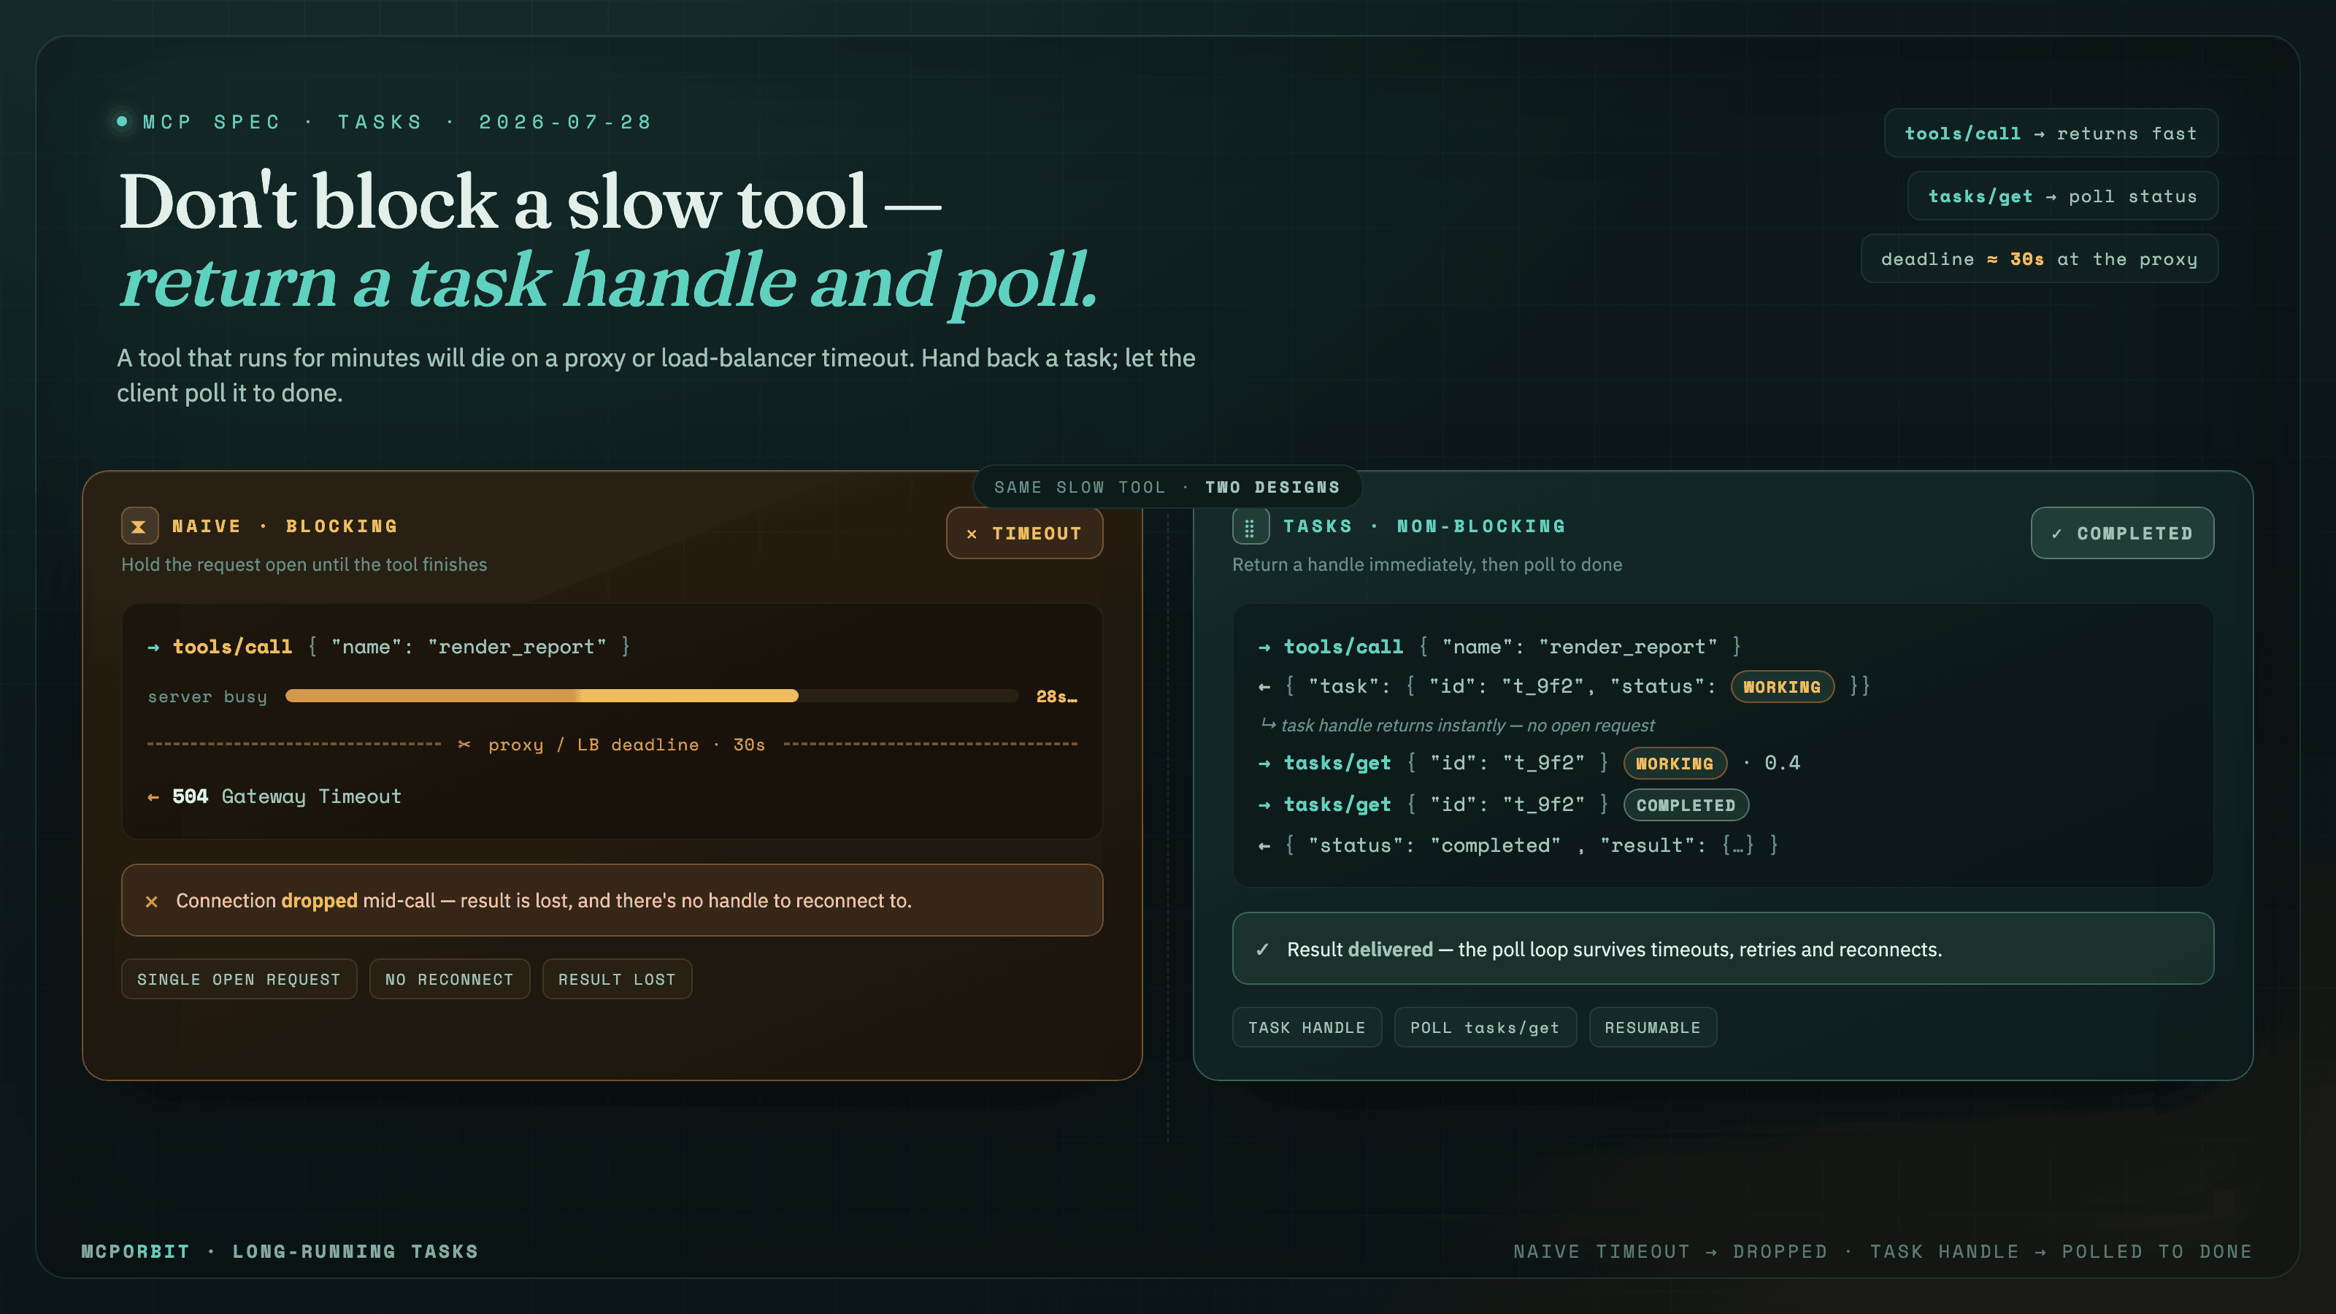The width and height of the screenshot is (2336, 1314).
Task: Click the COMPLETED badge after the second tasks/get
Action: pyautogui.click(x=1685, y=804)
